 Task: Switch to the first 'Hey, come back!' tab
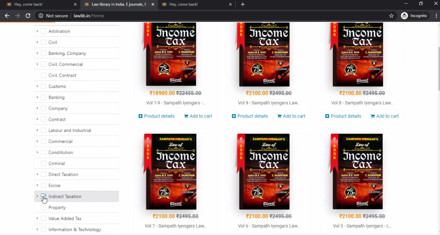tap(41, 4)
